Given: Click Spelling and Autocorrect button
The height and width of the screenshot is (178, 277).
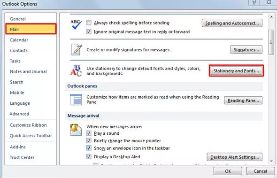Looking at the screenshot, I should pyautogui.click(x=232, y=23).
